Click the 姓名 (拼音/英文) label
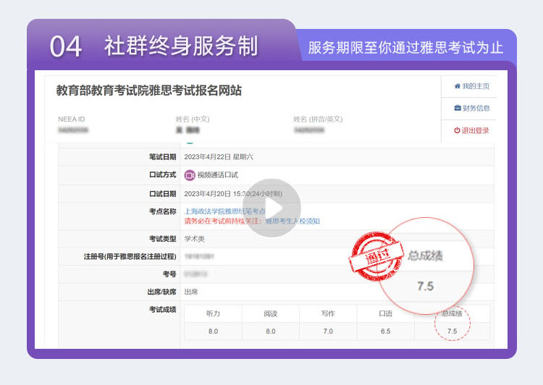The height and width of the screenshot is (385, 543). [318, 119]
